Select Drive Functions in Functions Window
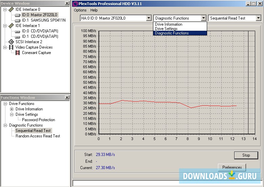This screenshot has height=187, width=264. pyautogui.click(x=22, y=104)
